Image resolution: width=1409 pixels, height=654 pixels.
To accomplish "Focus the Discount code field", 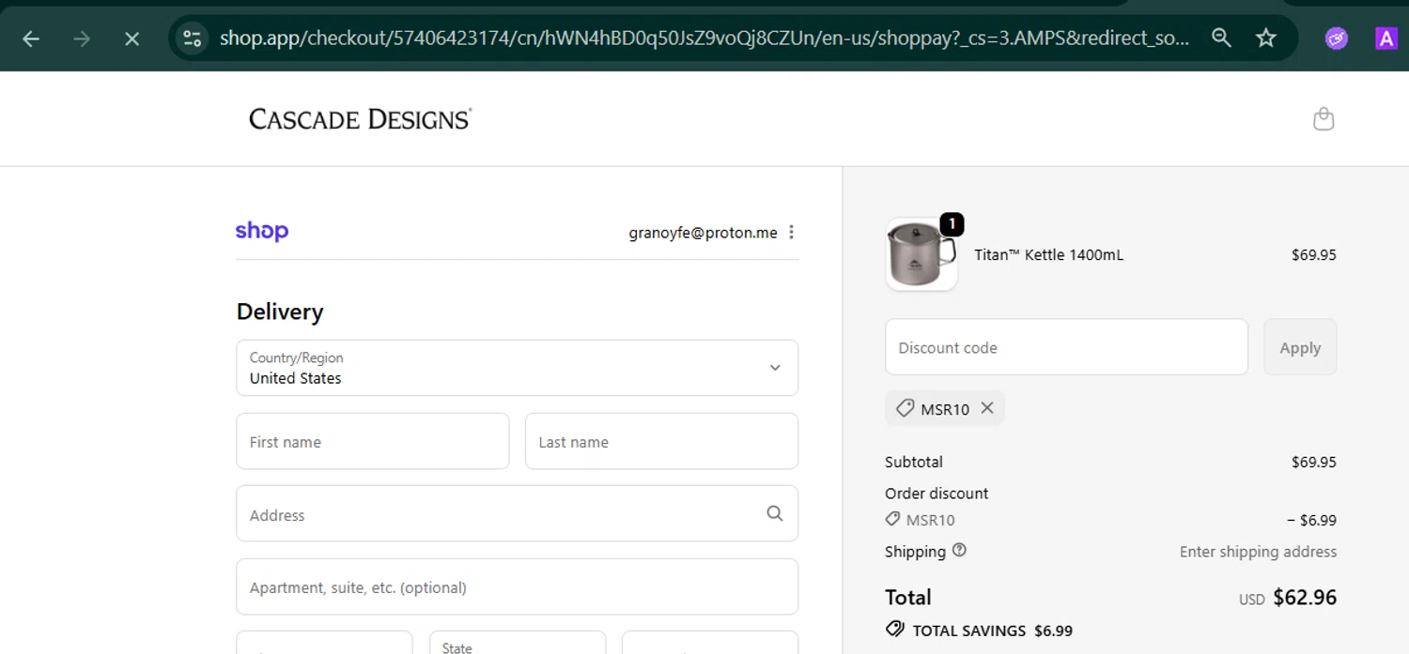I will (x=1066, y=347).
